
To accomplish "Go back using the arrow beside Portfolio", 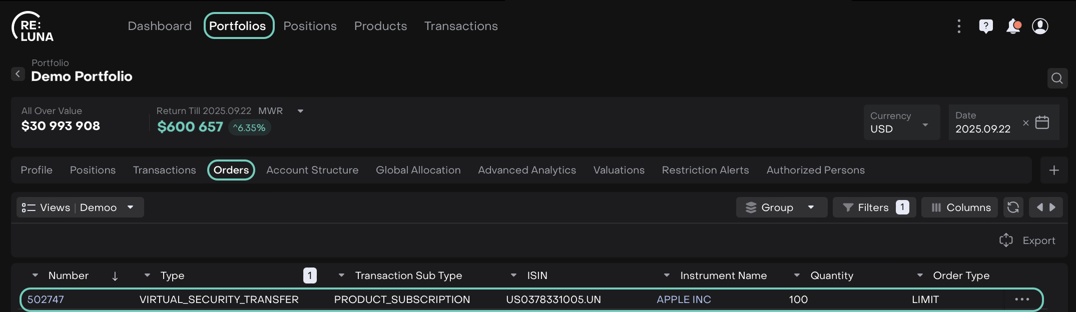I will click(x=18, y=74).
